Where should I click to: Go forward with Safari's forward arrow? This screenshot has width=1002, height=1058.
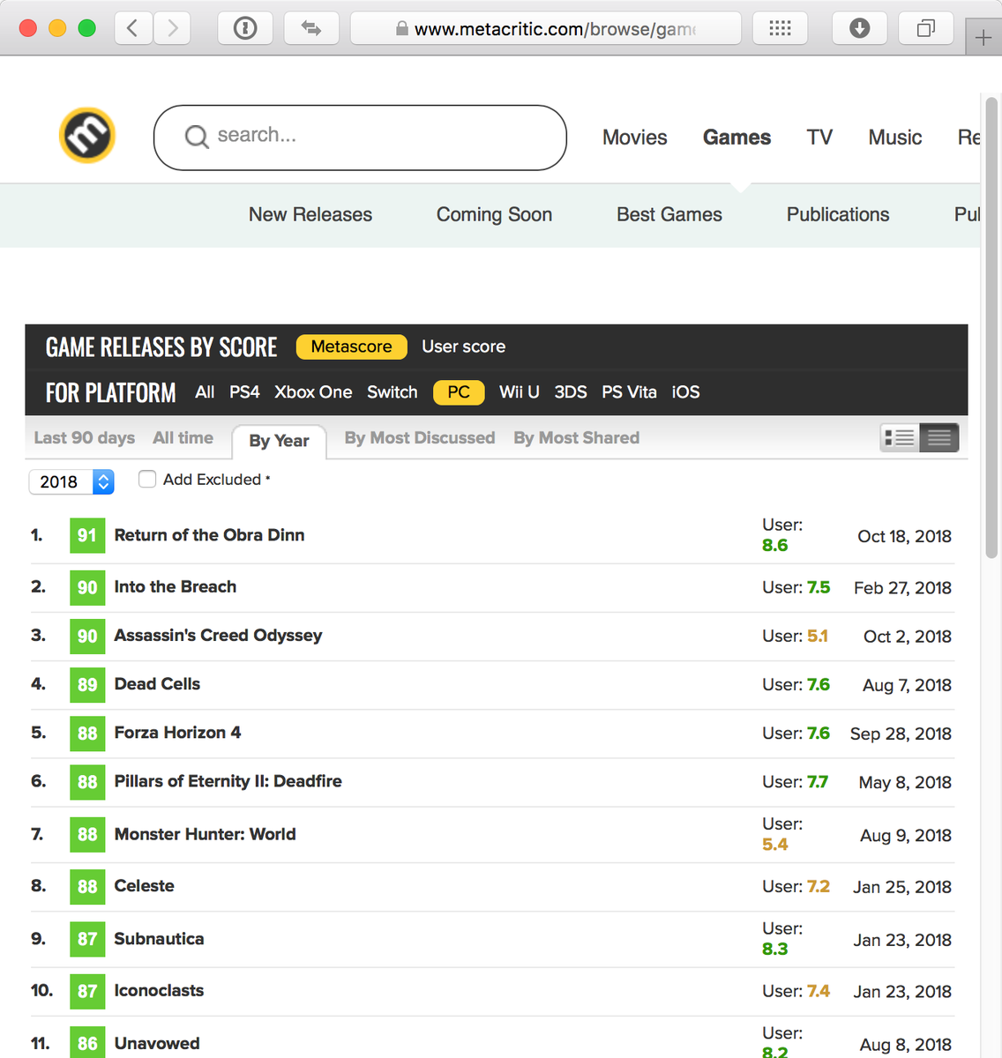coord(172,28)
